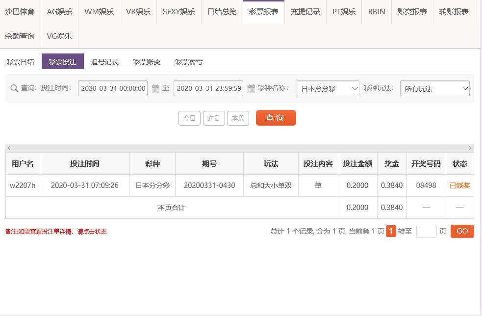Switch to 彩票盈亏 sub-tab

(x=189, y=61)
